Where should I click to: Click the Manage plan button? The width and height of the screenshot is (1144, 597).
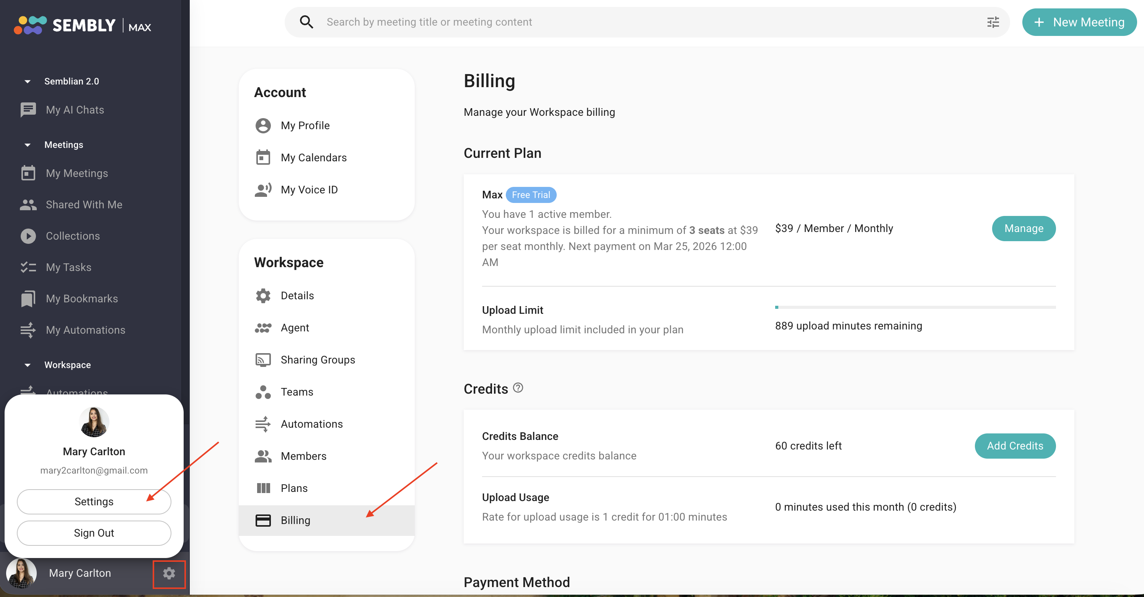[1023, 229]
